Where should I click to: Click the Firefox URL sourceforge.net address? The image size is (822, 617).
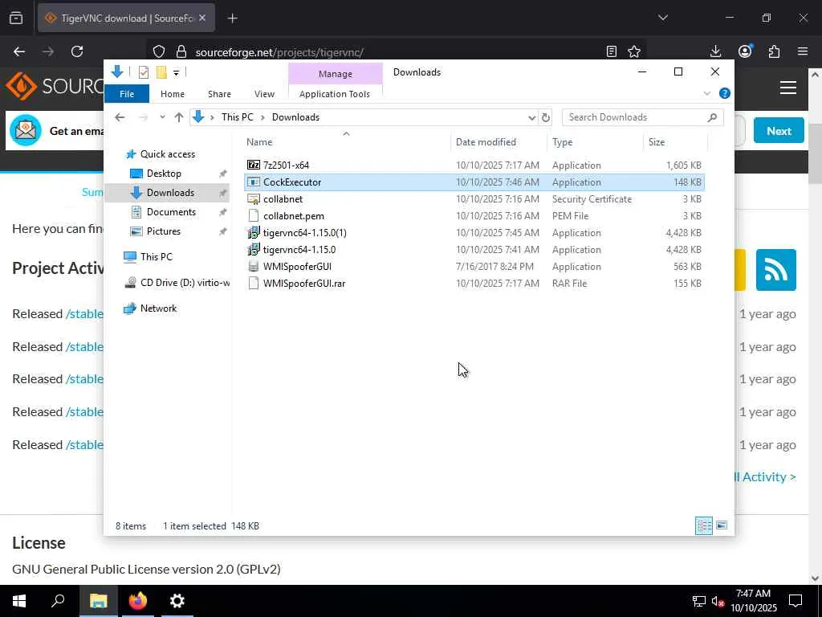point(279,52)
